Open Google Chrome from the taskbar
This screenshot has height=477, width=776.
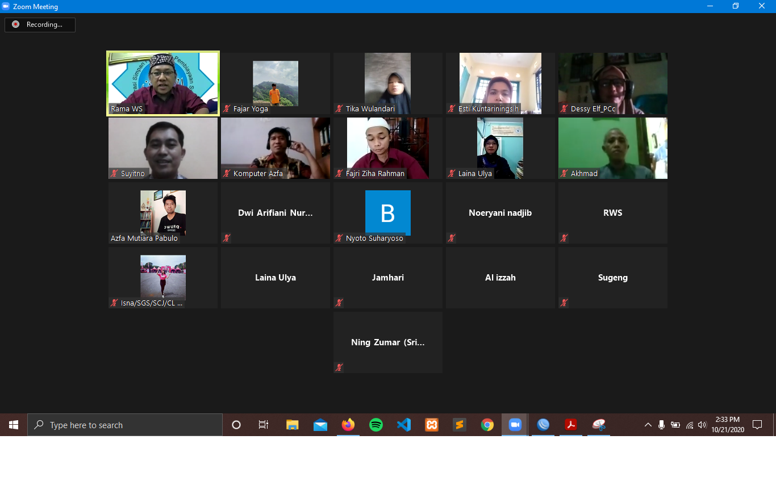coord(487,425)
